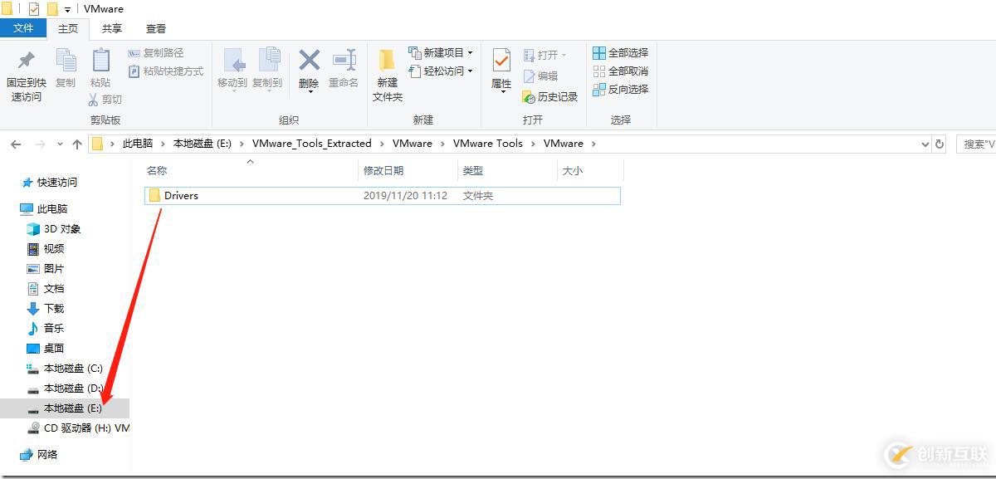Select CD 驱动器 (H:) drive
The width and height of the screenshot is (996, 479).
(78, 428)
